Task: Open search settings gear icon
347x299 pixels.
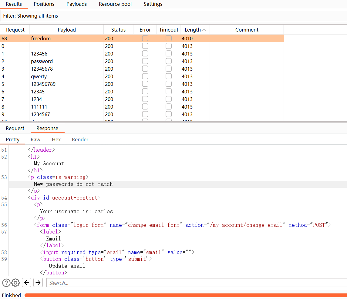Action: 15,283
